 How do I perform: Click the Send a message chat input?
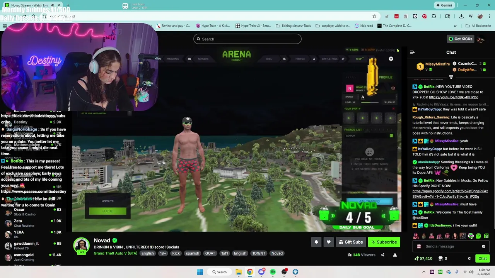click(451, 246)
